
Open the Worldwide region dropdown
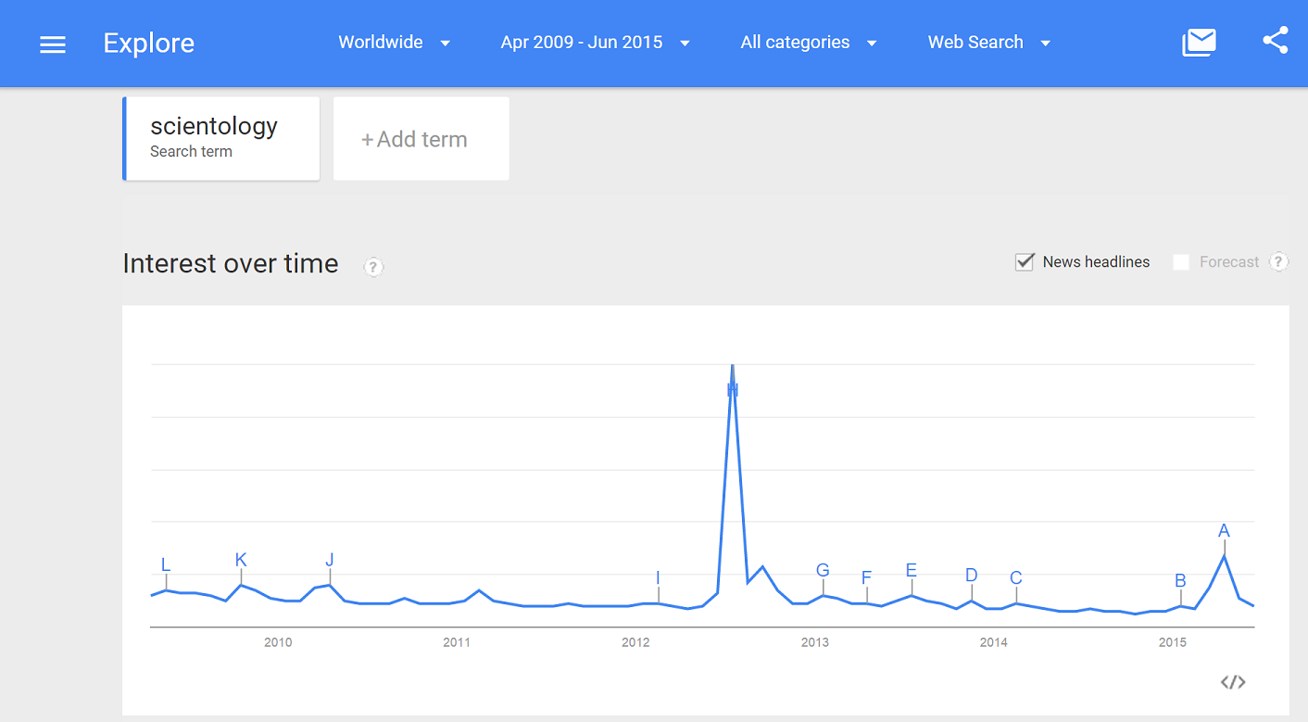pos(394,43)
